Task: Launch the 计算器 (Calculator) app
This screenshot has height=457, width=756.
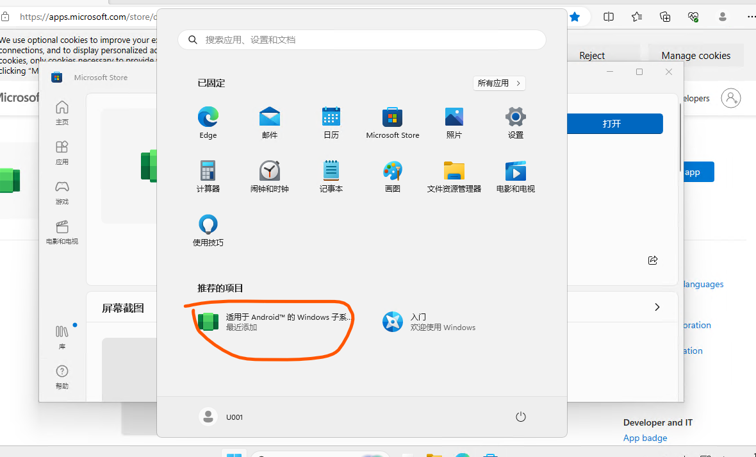Action: [208, 177]
